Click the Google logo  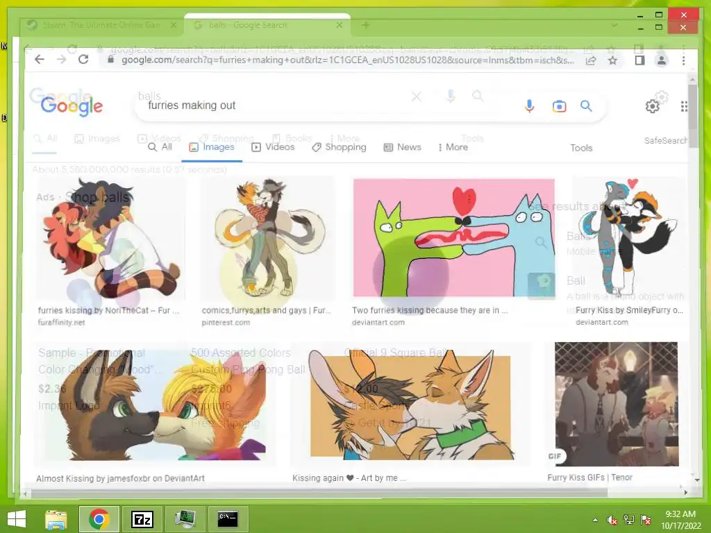72,106
